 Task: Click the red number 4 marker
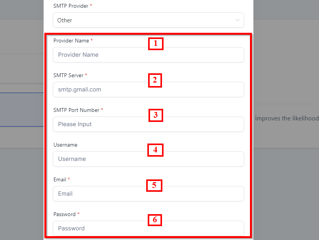(155, 150)
